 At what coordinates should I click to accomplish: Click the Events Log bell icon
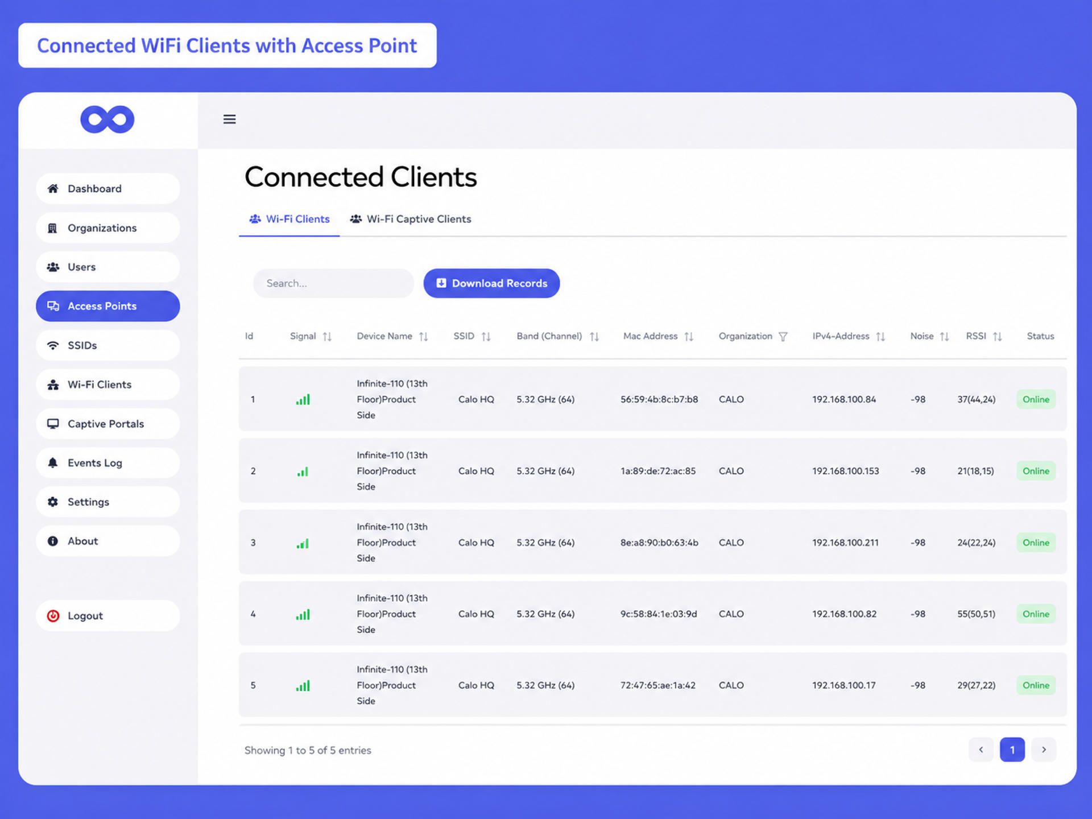pyautogui.click(x=53, y=462)
